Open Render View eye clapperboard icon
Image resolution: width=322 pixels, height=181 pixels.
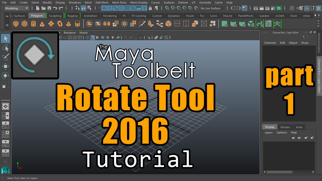(x=256, y=8)
